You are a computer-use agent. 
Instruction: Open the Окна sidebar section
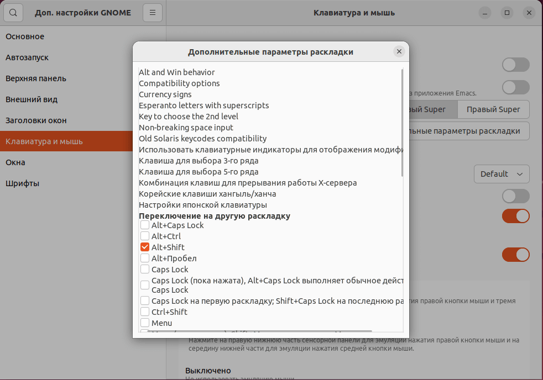(x=15, y=162)
